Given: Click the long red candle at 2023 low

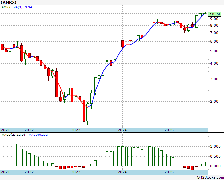Looking at the screenshot, I should click(84, 111).
